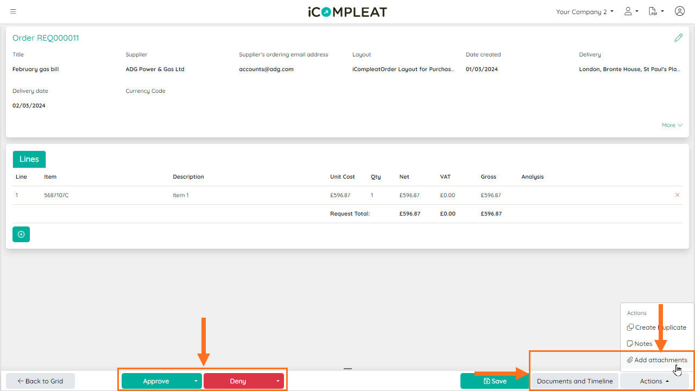Click layout value iCompleatOrder Layout

tap(403, 70)
